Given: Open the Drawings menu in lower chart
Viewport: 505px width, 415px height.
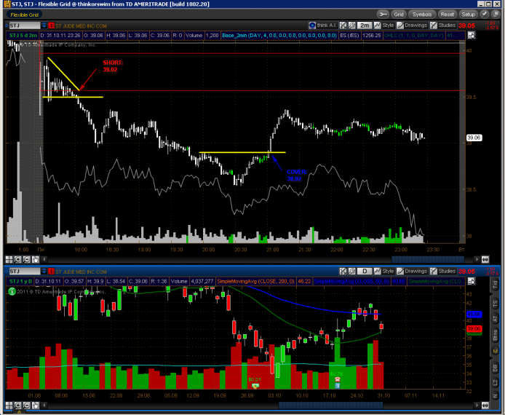Looking at the screenshot, I should [x=412, y=272].
